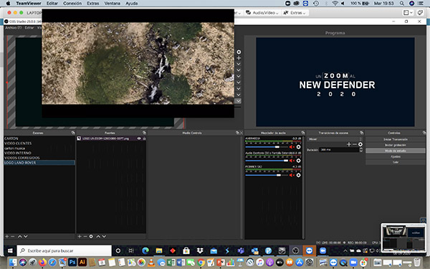430x269 pixels.
Task: Move selected source up in Fuentes
Action: tap(98, 236)
